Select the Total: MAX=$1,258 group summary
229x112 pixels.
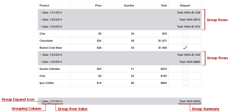click(x=188, y=13)
